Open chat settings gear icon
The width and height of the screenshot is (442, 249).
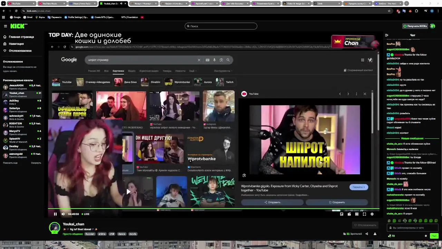tap(426, 236)
